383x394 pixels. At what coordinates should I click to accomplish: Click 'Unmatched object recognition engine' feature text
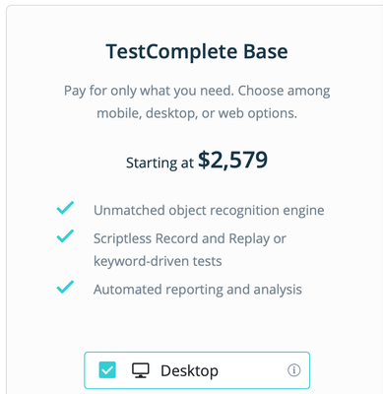click(209, 211)
